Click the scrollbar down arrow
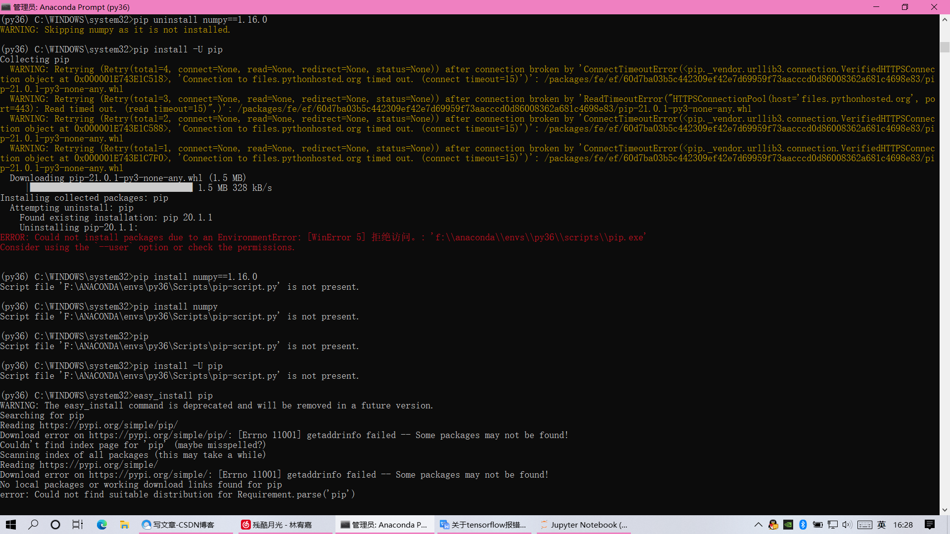 [944, 509]
